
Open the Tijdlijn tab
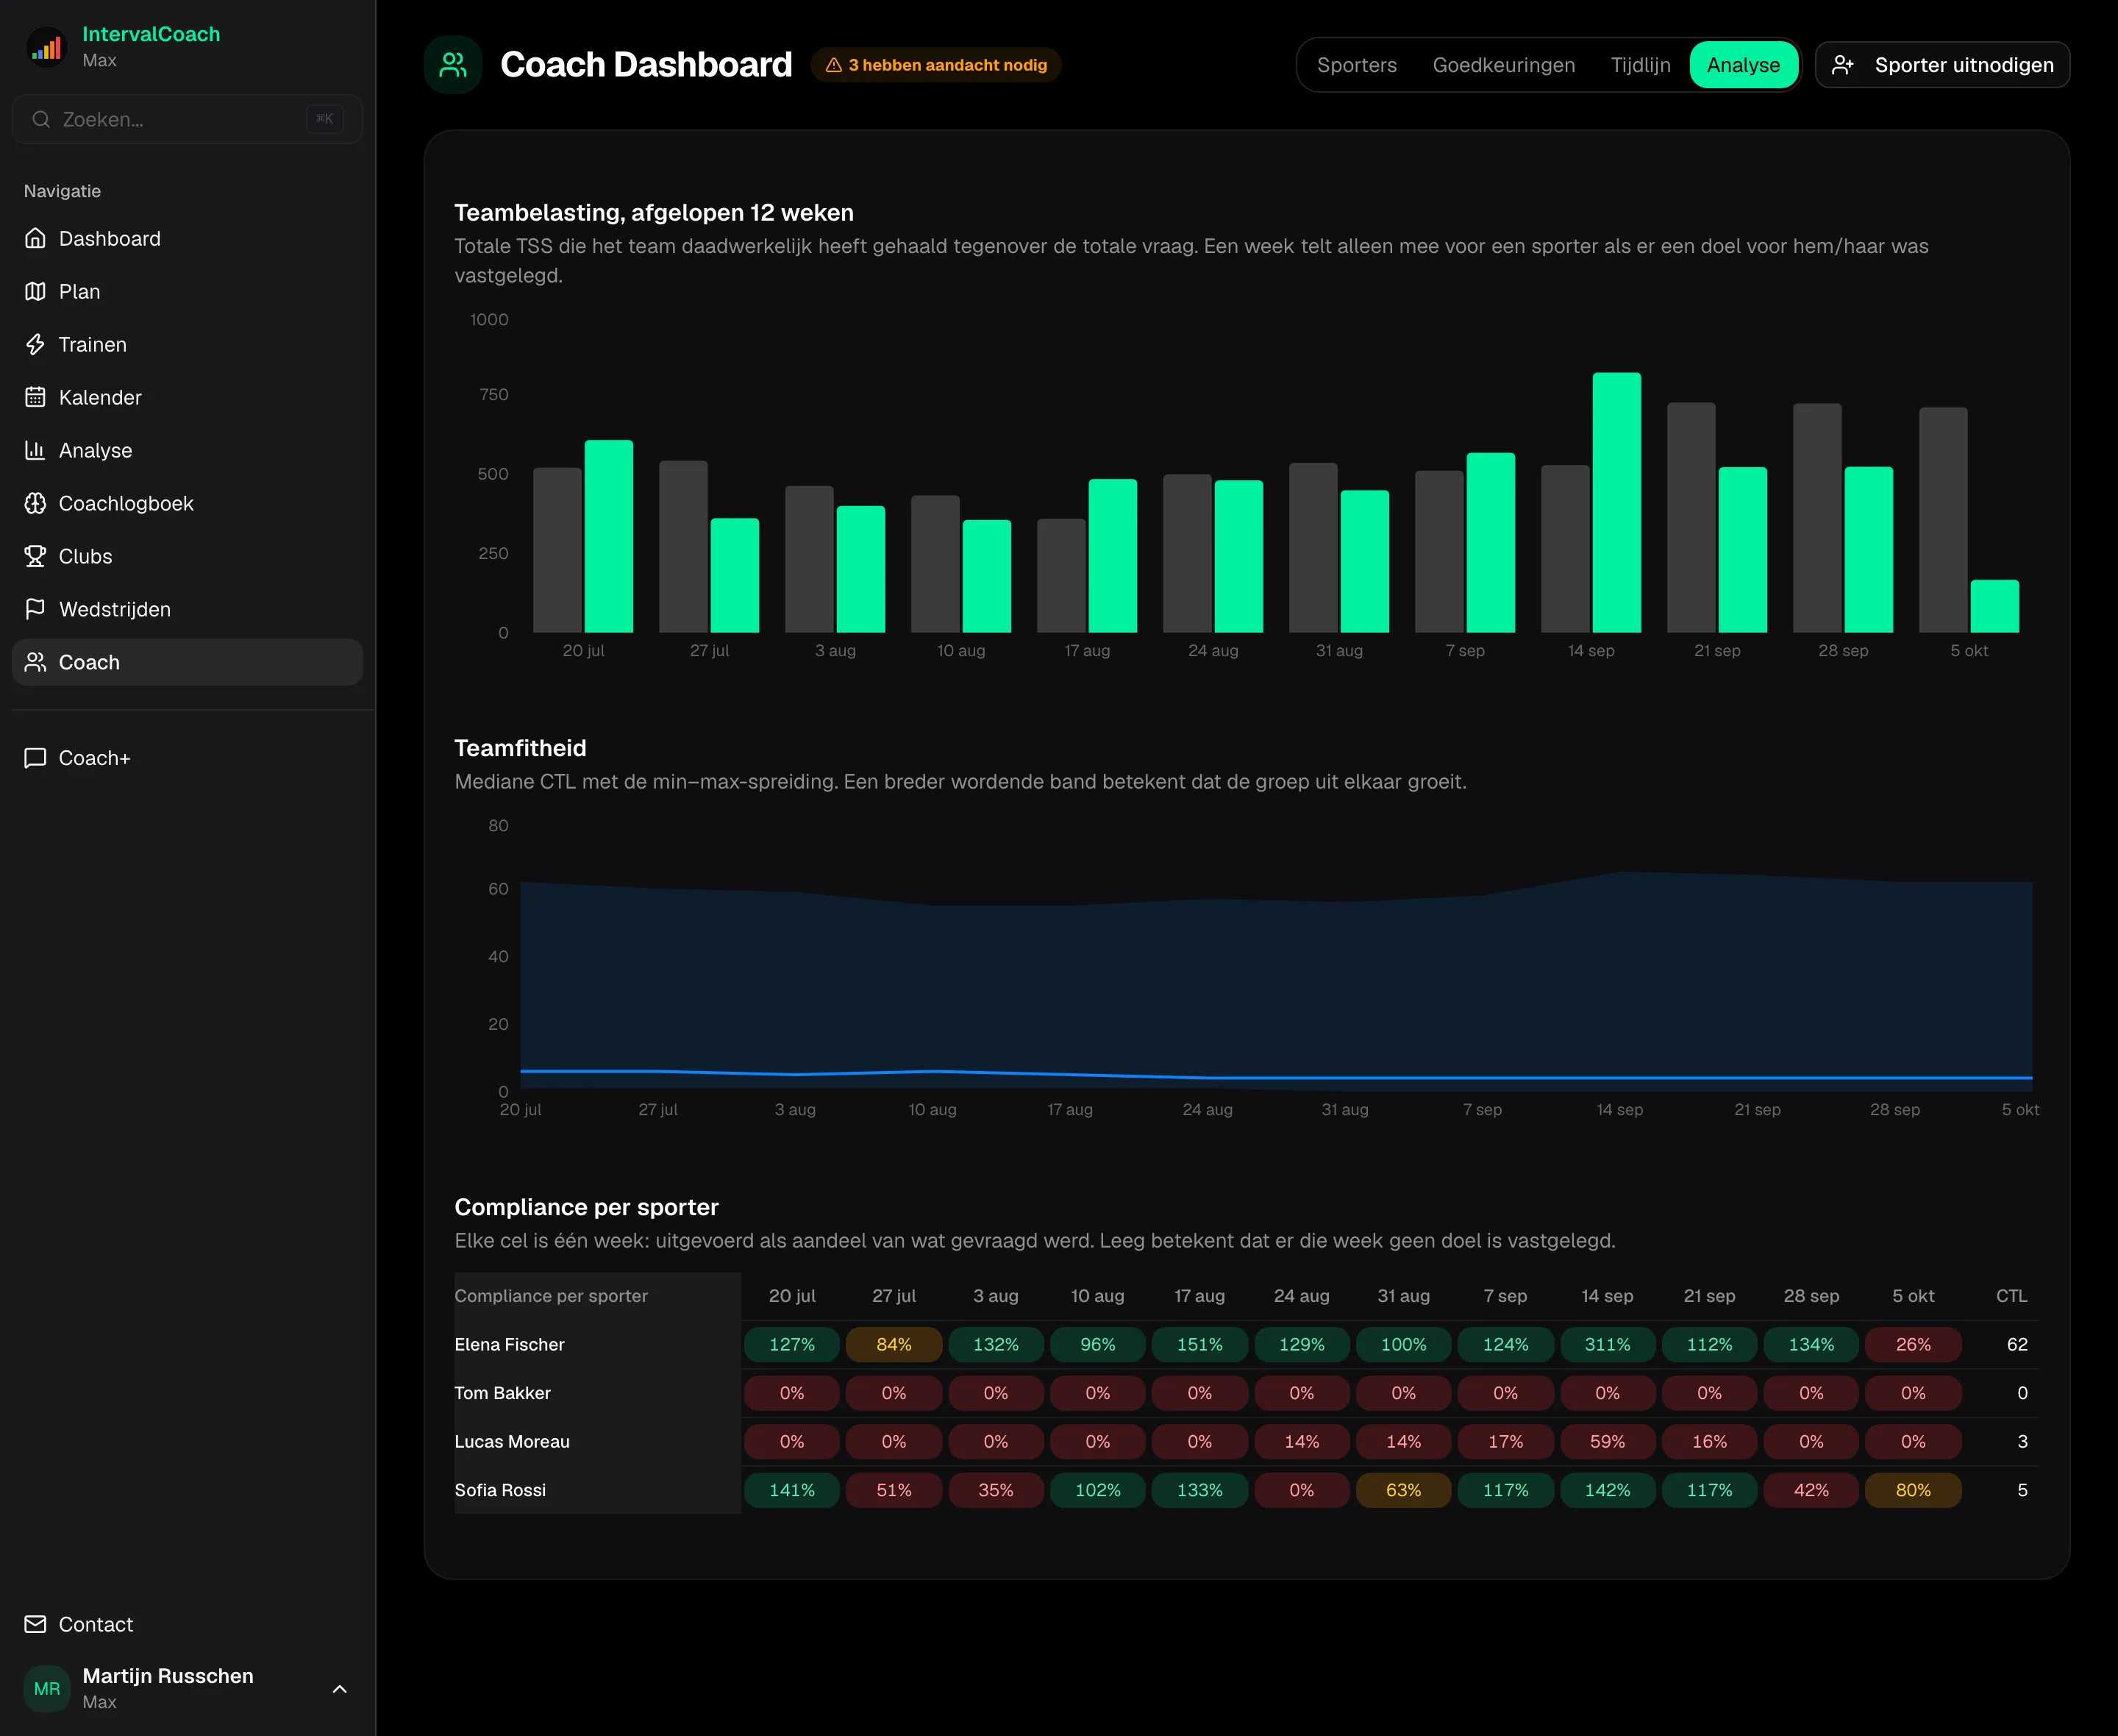[x=1640, y=65]
